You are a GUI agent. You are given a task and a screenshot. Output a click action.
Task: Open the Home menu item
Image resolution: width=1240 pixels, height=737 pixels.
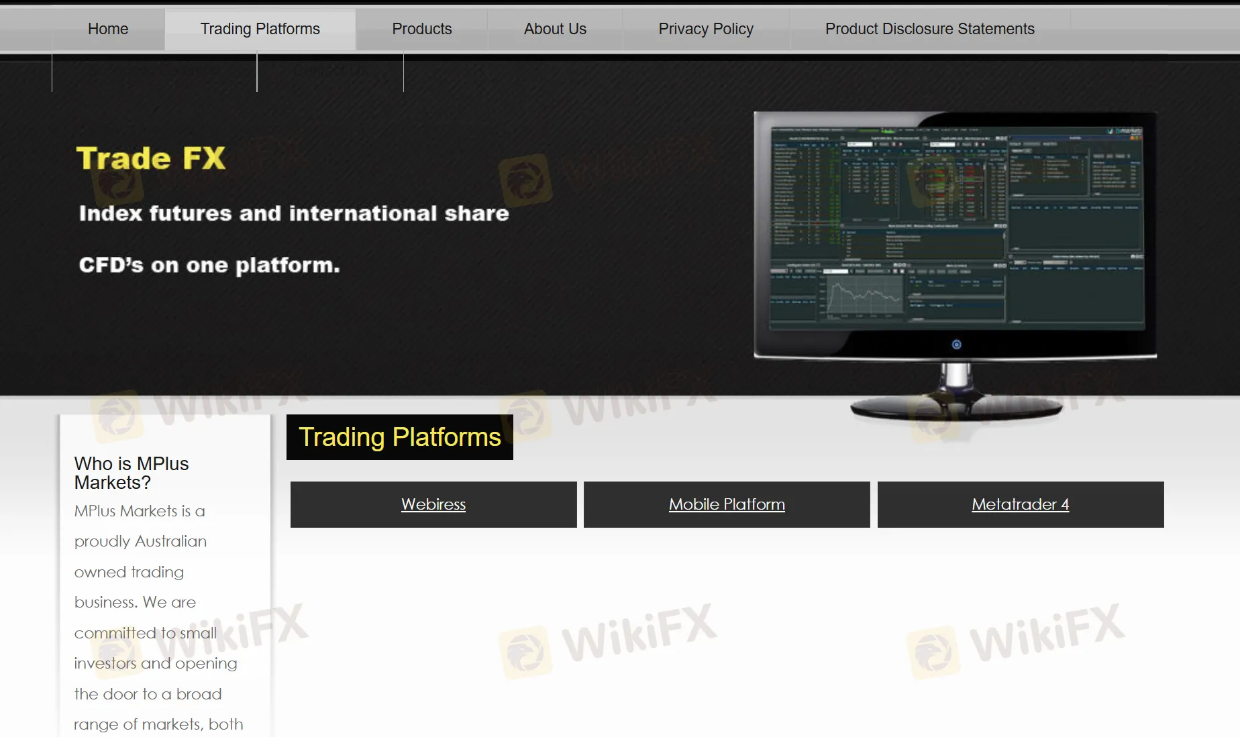pyautogui.click(x=108, y=29)
